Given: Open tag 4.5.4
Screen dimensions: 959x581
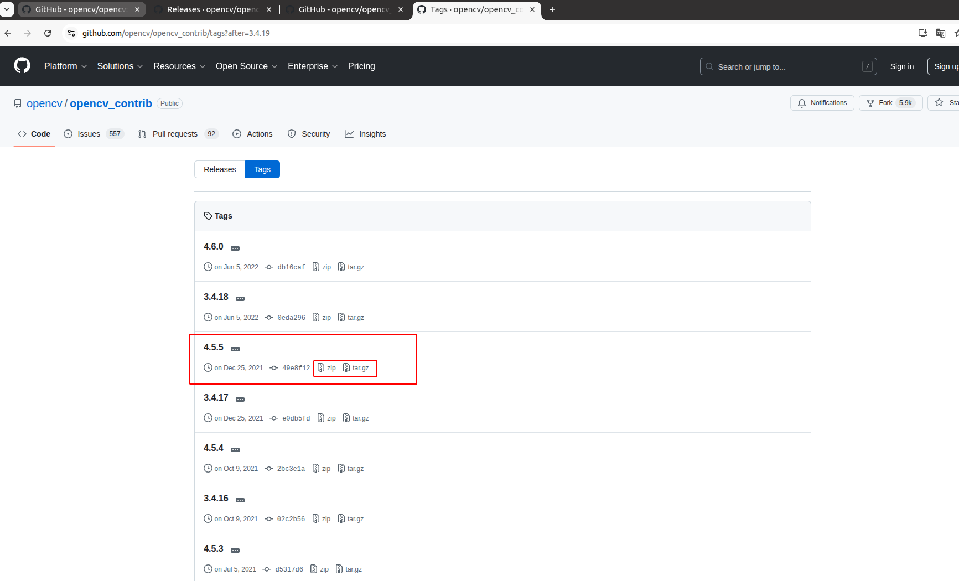Looking at the screenshot, I should click(x=213, y=448).
